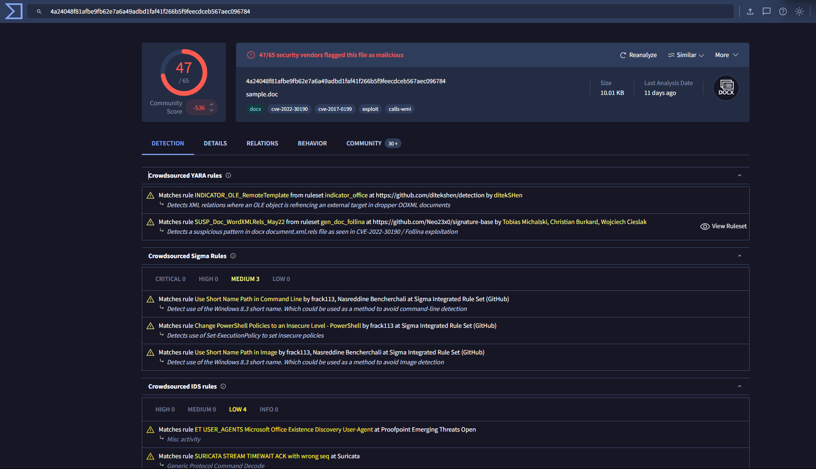Open the gen_doc_follina ruleset link
The height and width of the screenshot is (469, 816).
(342, 222)
